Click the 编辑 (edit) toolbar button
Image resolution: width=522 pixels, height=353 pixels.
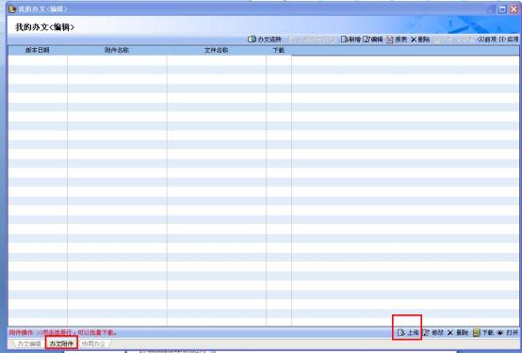click(373, 40)
